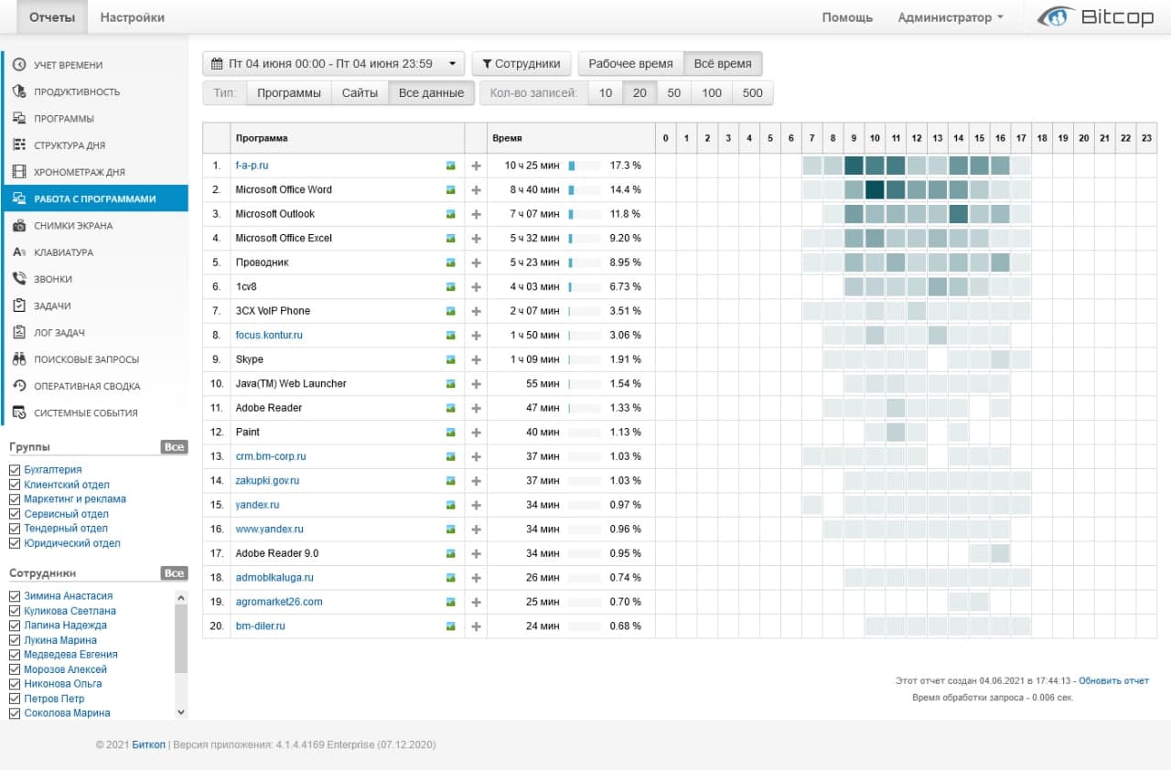Open the focus.kontur.ru link
1171x770 pixels.
click(x=269, y=335)
